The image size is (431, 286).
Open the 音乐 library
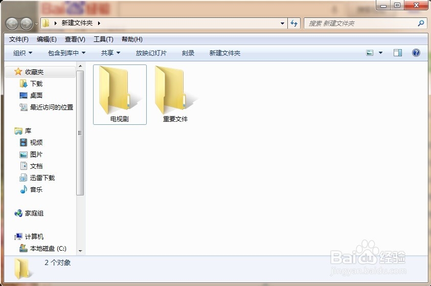(36, 190)
